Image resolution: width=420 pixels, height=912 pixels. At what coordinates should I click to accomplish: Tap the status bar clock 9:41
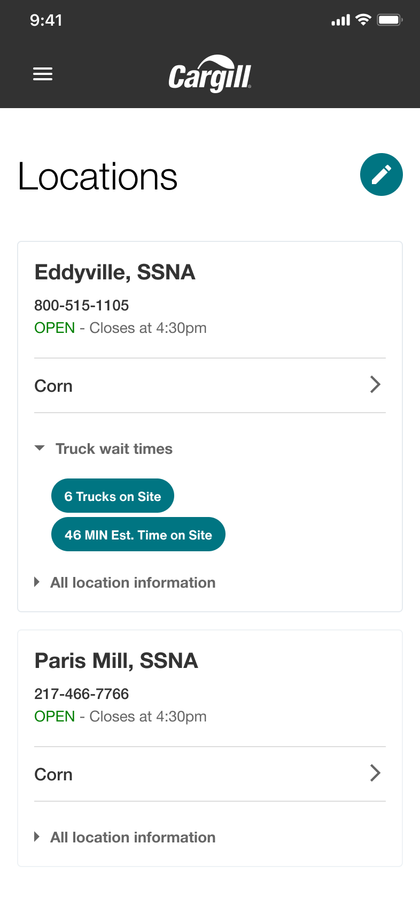pyautogui.click(x=46, y=20)
